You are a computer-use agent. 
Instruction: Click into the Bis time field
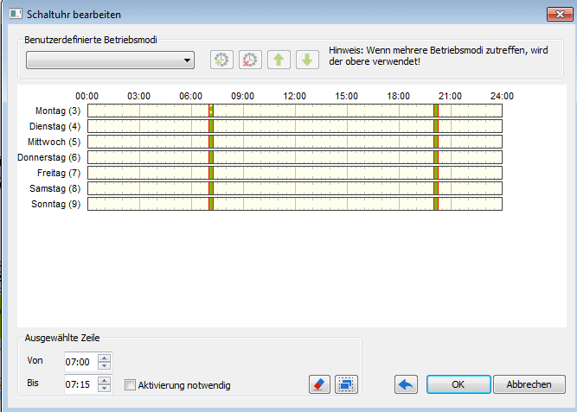(80, 385)
